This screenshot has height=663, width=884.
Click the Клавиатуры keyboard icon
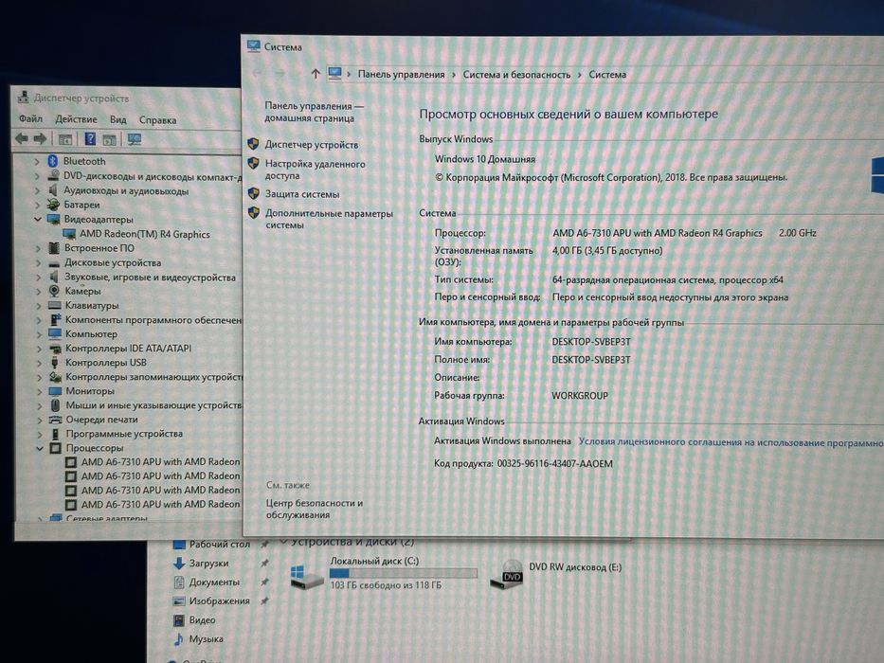coord(54,306)
